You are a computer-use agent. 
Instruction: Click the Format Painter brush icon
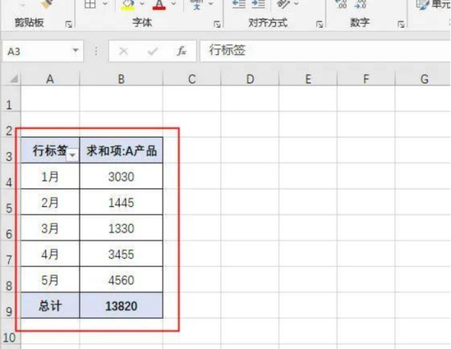(47, 4)
